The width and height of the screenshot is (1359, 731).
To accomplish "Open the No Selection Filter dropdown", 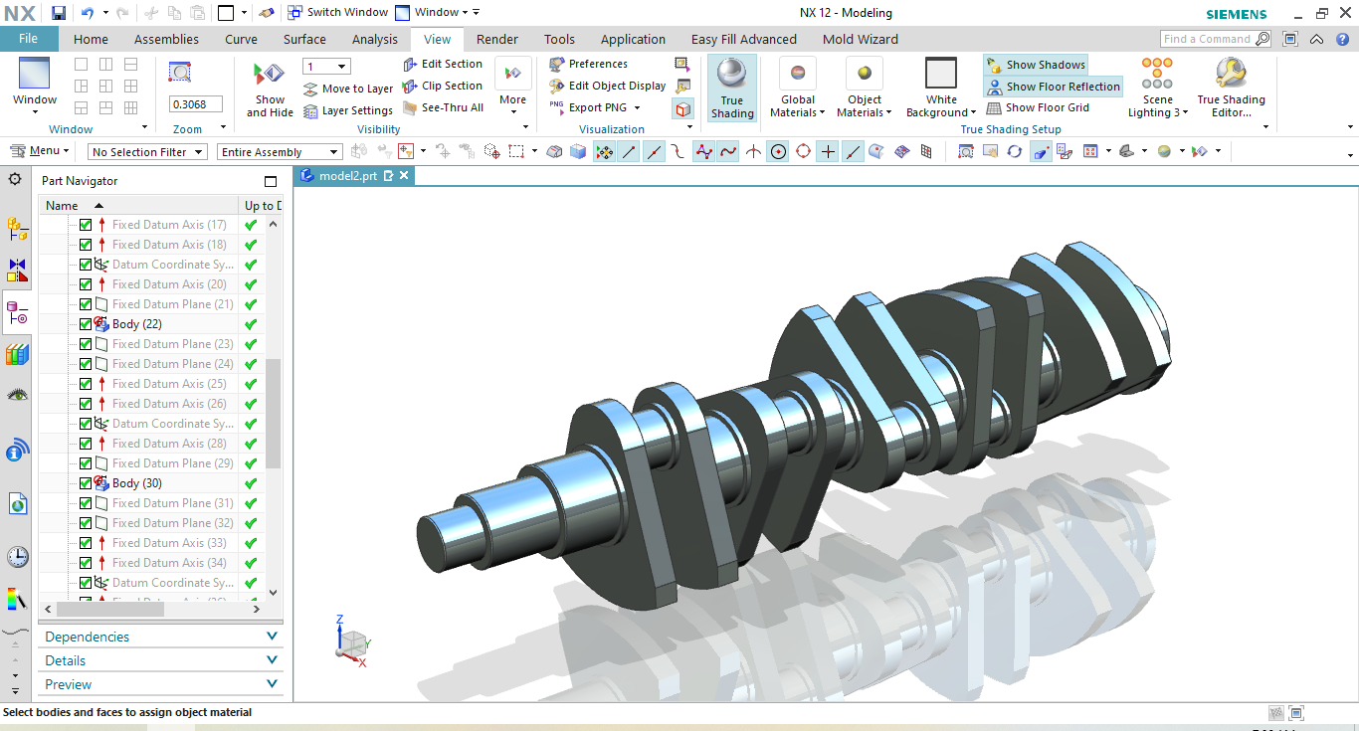I will click(146, 152).
